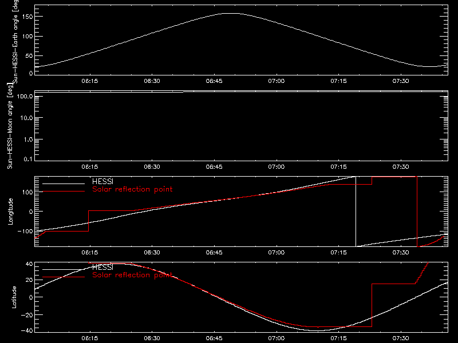Pick 06:15 time label under Moon angle plot
458x343 pixels.
coord(90,167)
